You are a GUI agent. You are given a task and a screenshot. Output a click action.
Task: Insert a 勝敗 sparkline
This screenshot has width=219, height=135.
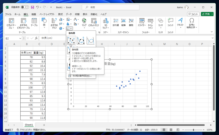click(131, 22)
